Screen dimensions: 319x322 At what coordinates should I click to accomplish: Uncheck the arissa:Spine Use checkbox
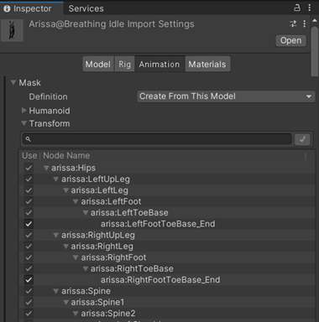[29, 291]
